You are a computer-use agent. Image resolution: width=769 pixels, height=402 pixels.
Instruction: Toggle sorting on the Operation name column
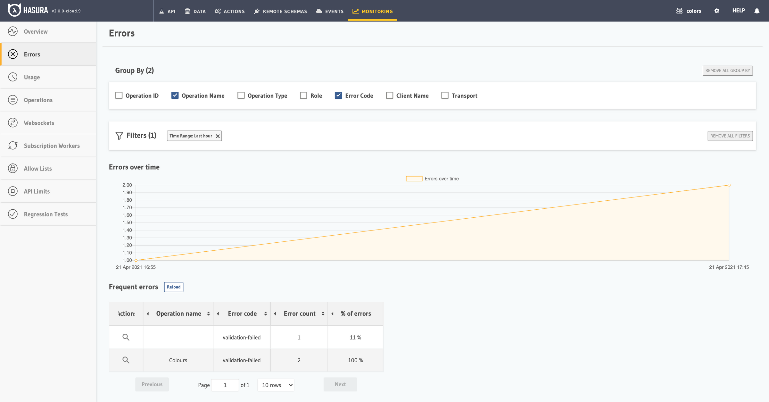tap(208, 314)
